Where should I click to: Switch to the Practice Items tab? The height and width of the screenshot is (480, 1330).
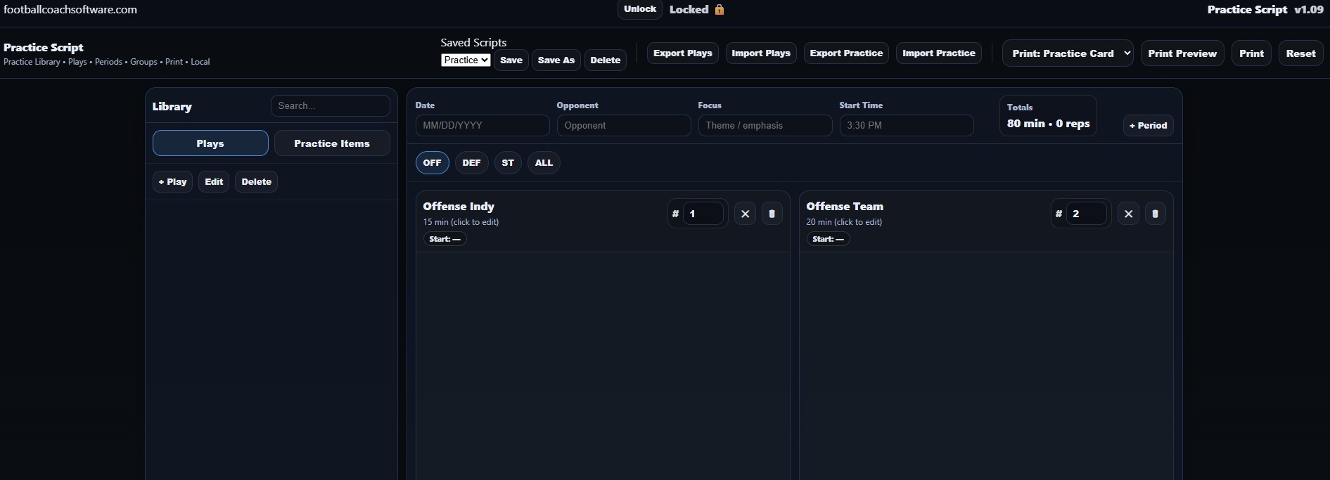pos(331,143)
